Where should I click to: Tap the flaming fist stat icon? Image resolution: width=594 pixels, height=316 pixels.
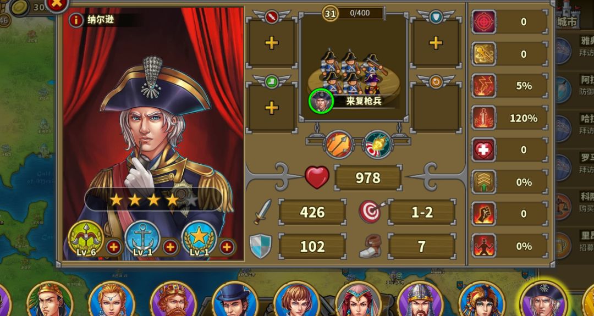[484, 214]
